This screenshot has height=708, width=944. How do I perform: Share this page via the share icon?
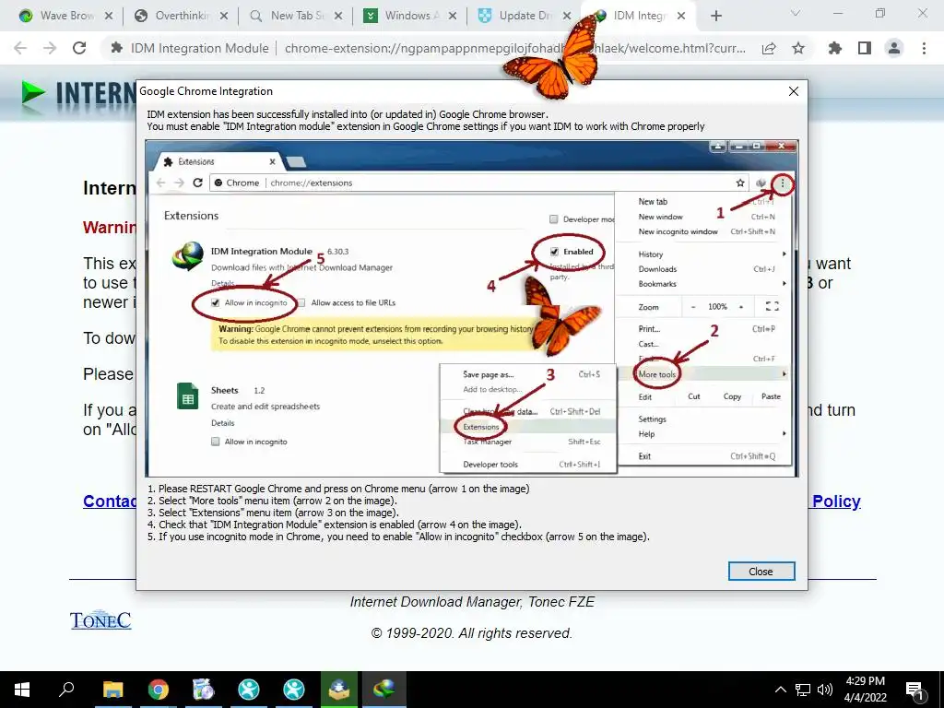click(769, 48)
